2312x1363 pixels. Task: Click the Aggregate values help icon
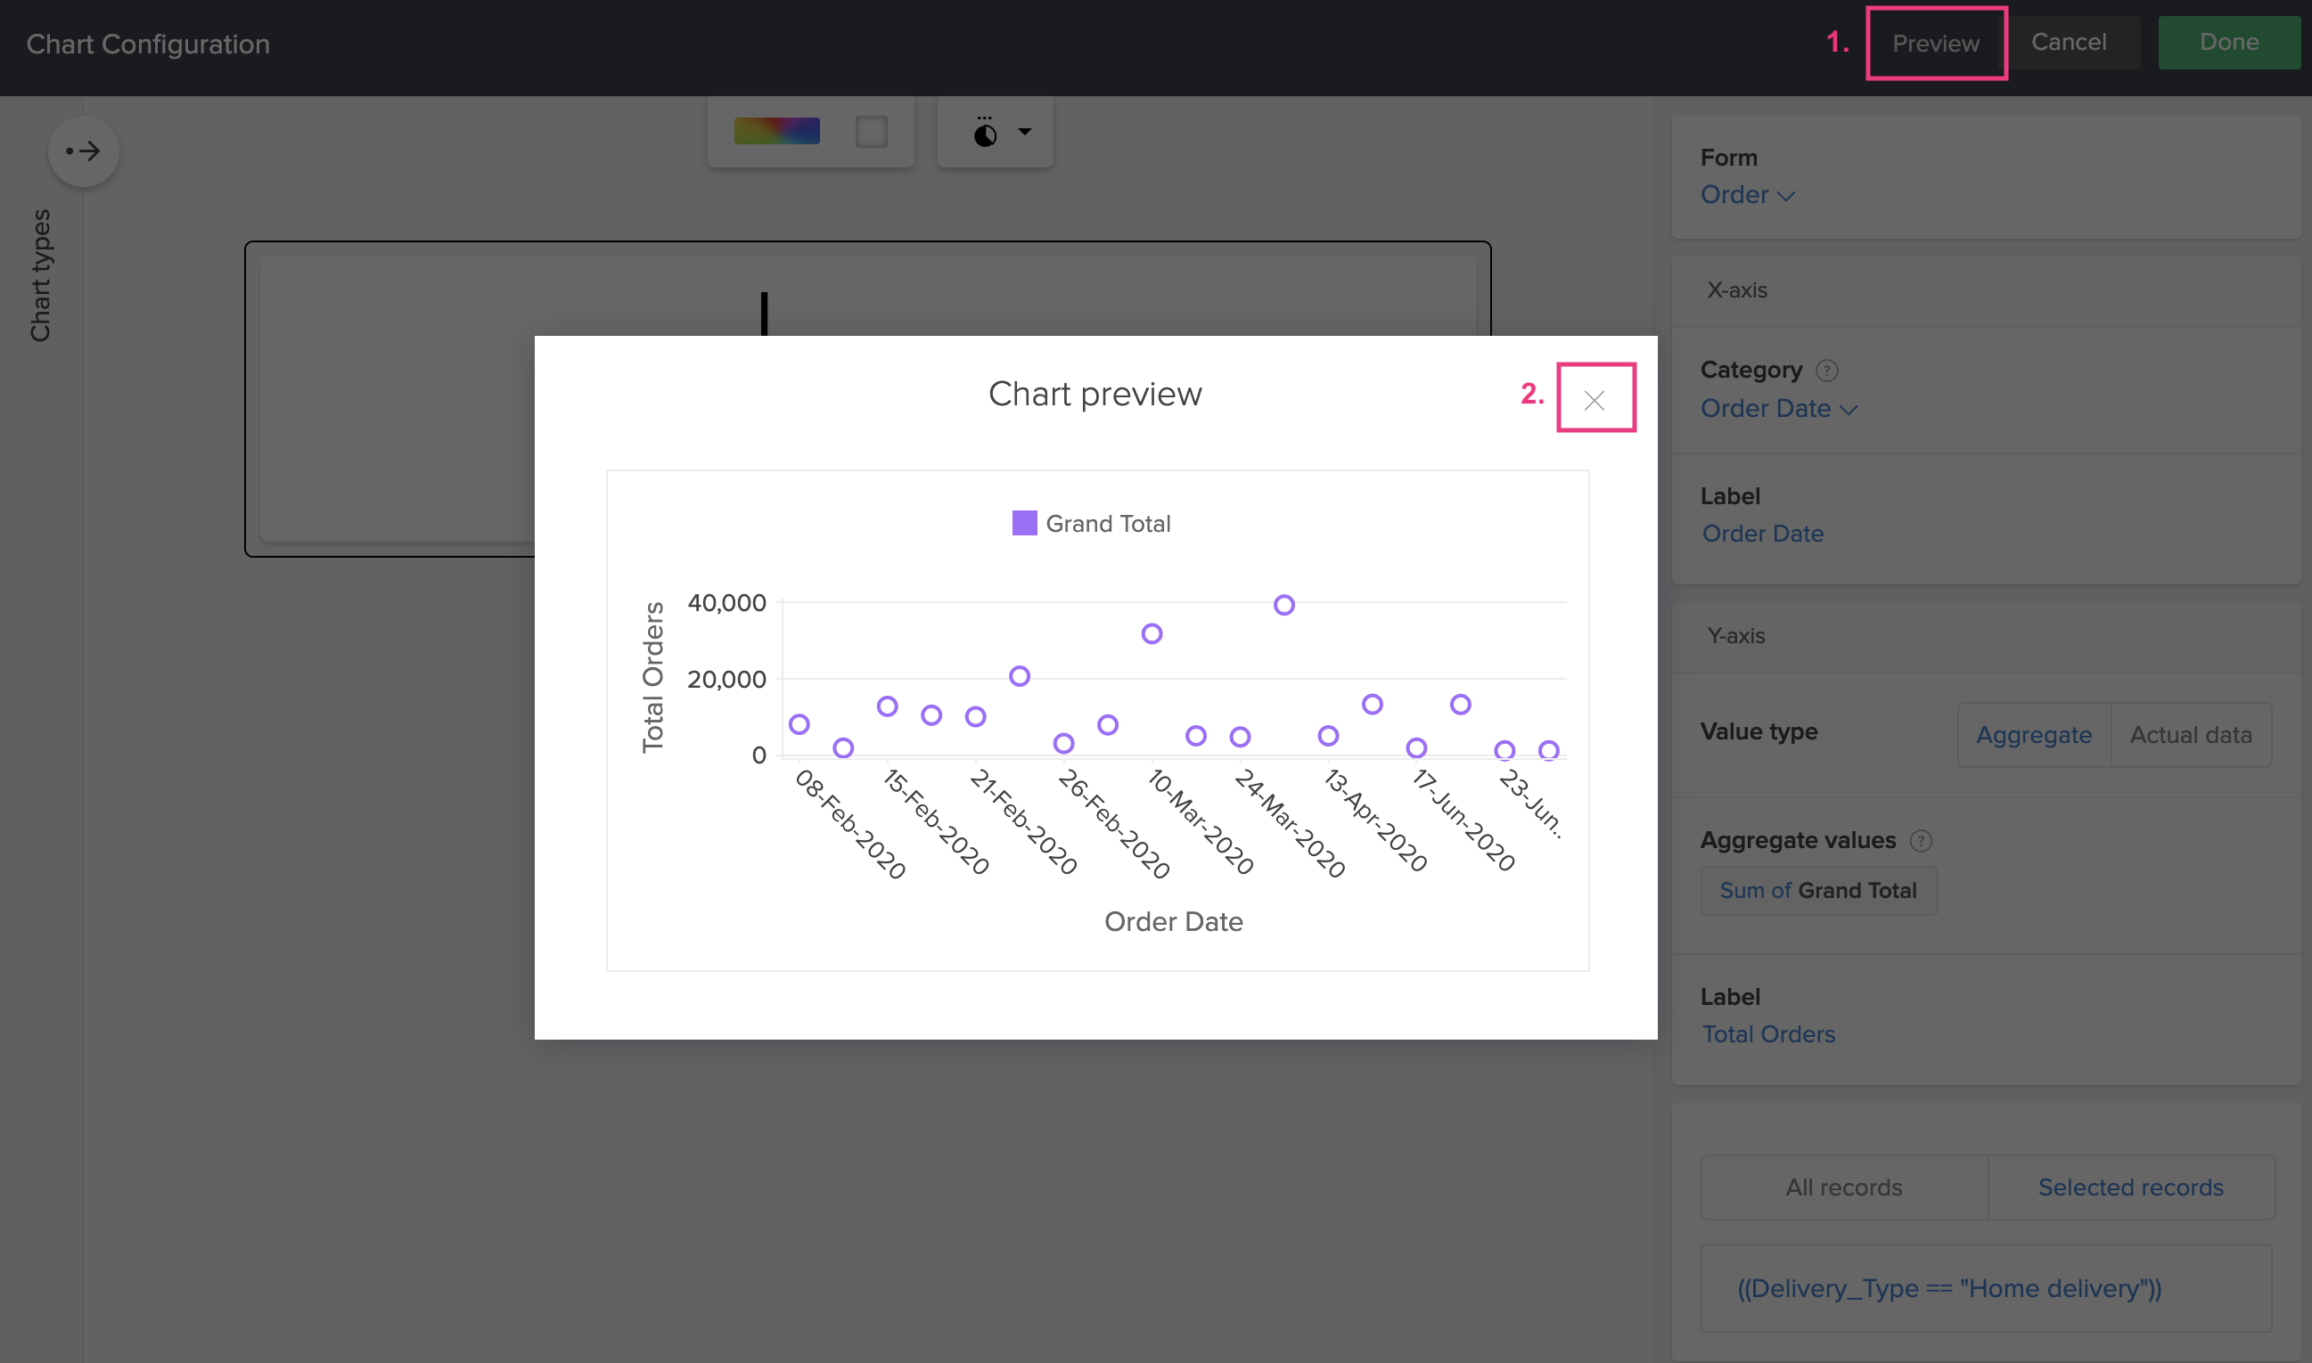[x=1921, y=840]
